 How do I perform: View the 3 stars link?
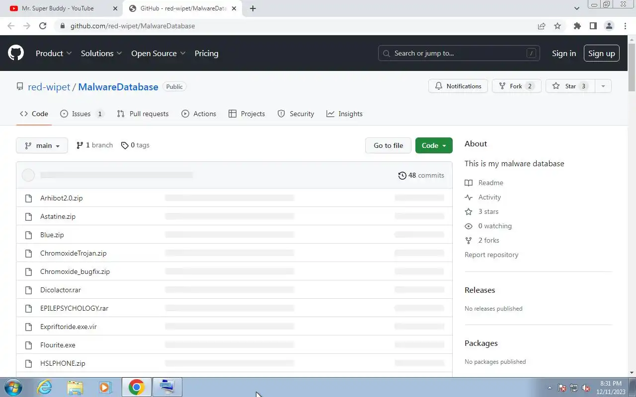[x=481, y=211]
